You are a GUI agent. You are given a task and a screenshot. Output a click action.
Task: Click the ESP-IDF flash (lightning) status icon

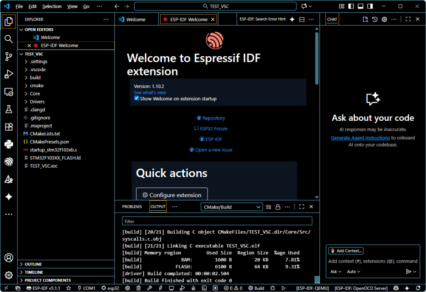pyautogui.click(x=161, y=288)
